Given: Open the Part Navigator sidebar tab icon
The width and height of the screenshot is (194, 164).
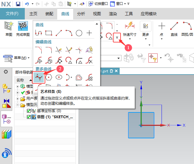Looking at the screenshot, I should [6, 119].
